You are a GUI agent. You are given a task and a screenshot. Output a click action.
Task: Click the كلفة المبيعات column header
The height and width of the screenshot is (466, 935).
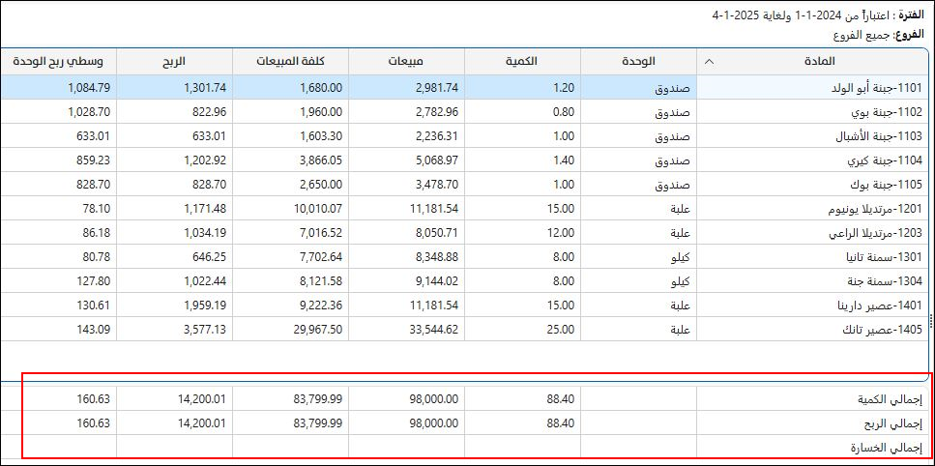click(291, 61)
